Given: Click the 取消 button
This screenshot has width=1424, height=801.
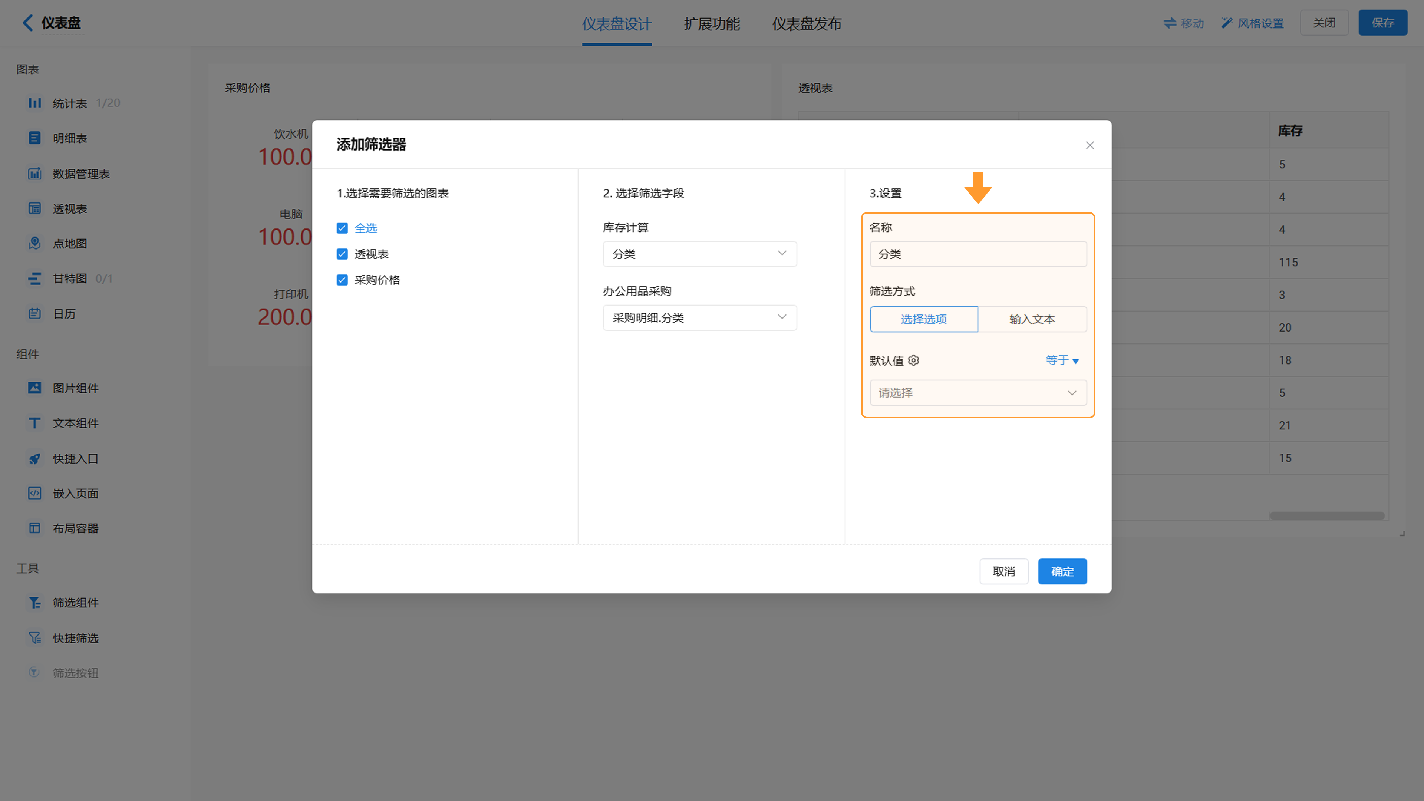Looking at the screenshot, I should point(1004,571).
